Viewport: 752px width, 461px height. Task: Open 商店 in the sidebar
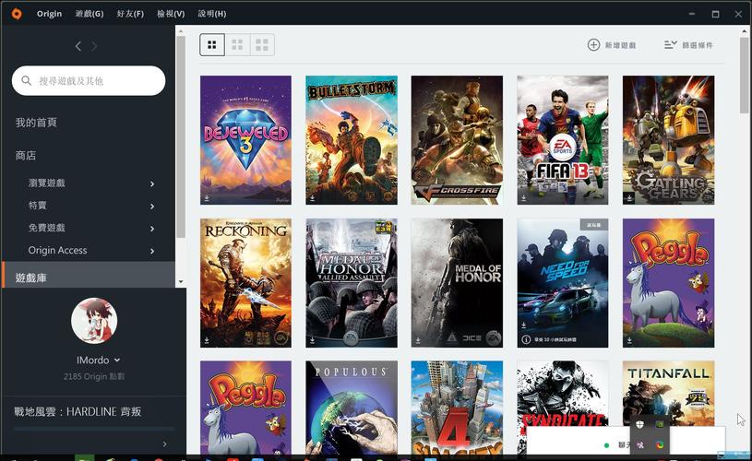pyautogui.click(x=26, y=155)
